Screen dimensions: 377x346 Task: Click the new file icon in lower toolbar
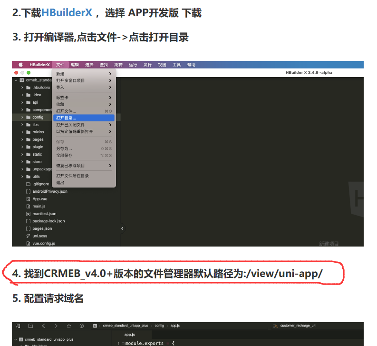(18, 326)
